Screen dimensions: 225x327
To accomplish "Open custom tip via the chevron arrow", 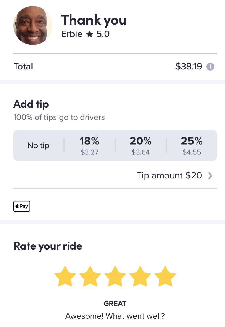I will coord(210,176).
